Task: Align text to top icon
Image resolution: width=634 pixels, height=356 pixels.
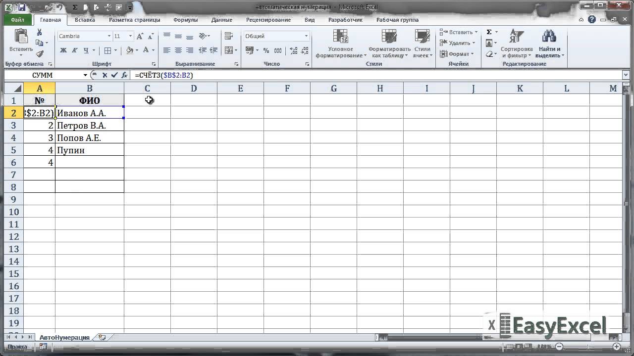Action: 167,36
